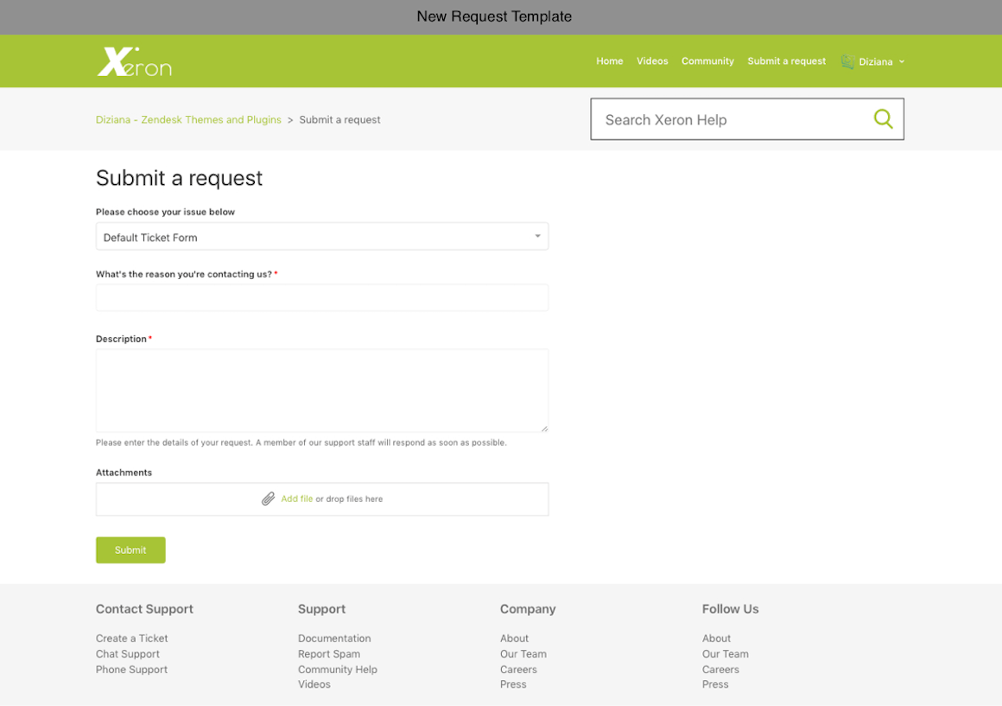Screen dimensions: 1002x706
Task: Open the Home navigation item
Action: (609, 61)
